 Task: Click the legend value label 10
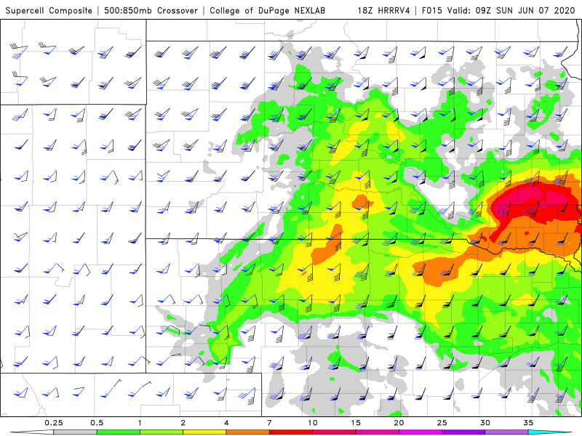tap(313, 423)
